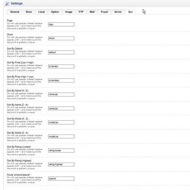
Task: Open the Mail tab
Action: point(92,12)
